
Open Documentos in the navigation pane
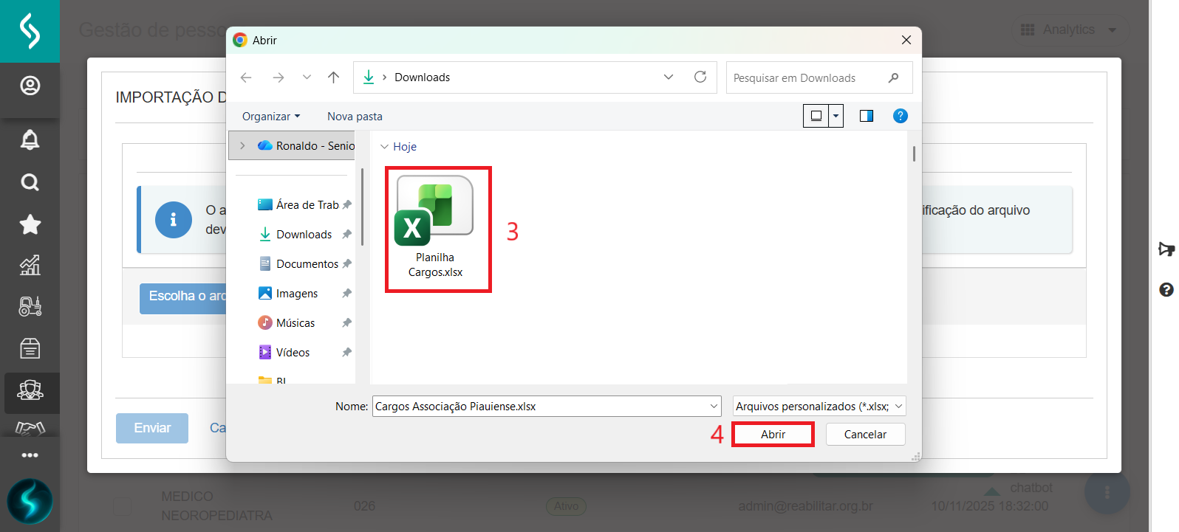[307, 264]
